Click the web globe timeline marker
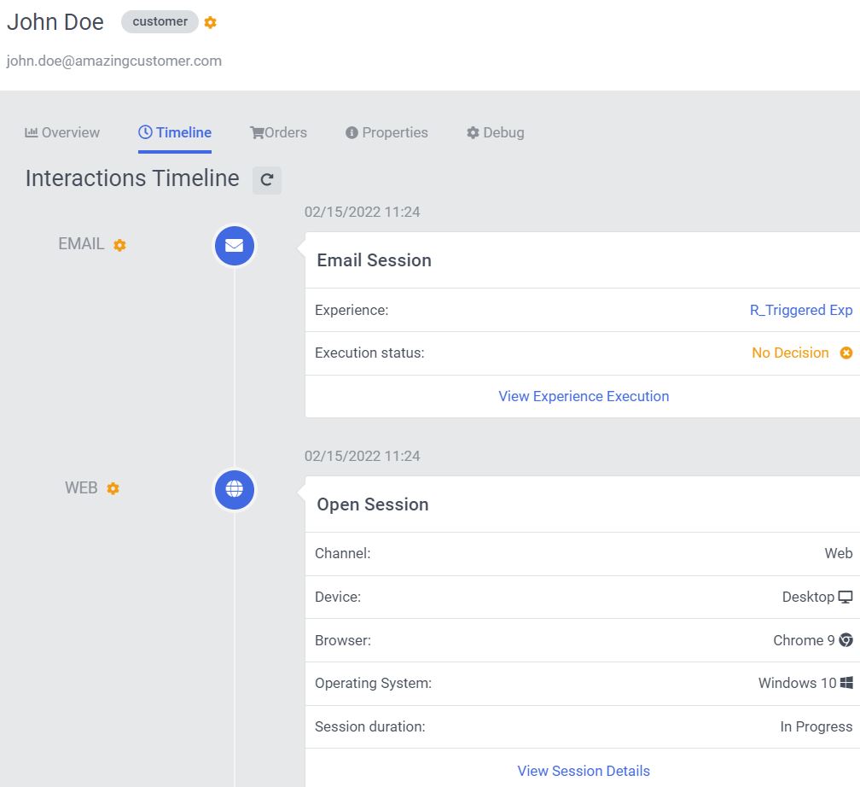The width and height of the screenshot is (860, 787). coord(235,489)
